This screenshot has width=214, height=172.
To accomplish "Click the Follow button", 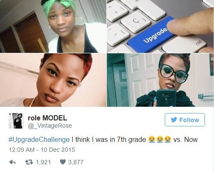I will pyautogui.click(x=185, y=120).
